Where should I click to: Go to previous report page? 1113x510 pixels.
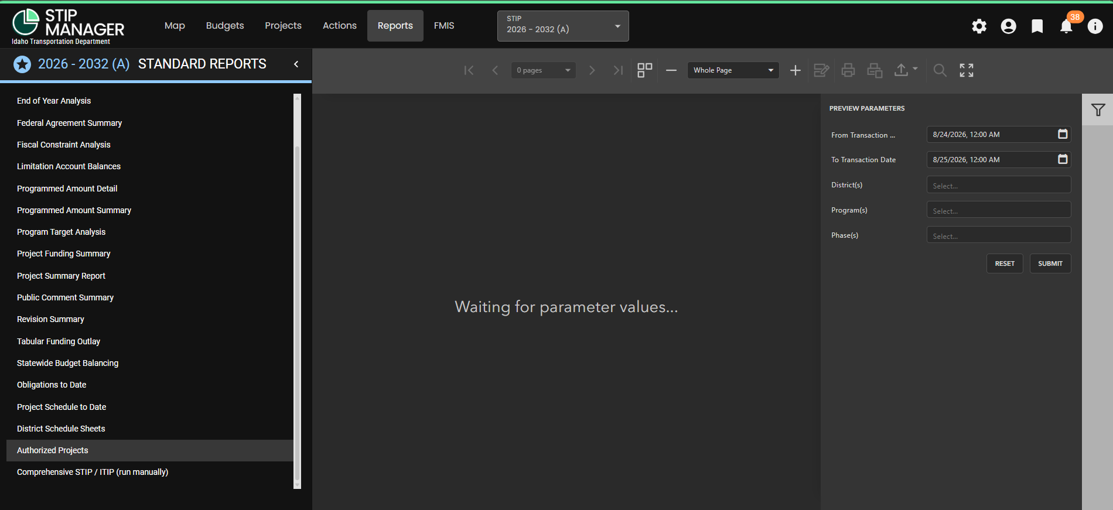click(x=495, y=70)
